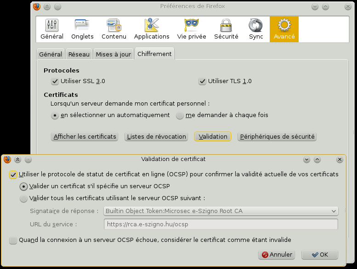Expand the Signataire de réponse dropdown

221,211
